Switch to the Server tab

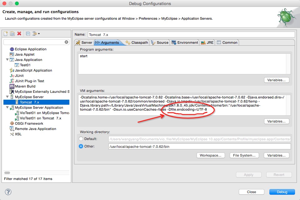[84, 42]
